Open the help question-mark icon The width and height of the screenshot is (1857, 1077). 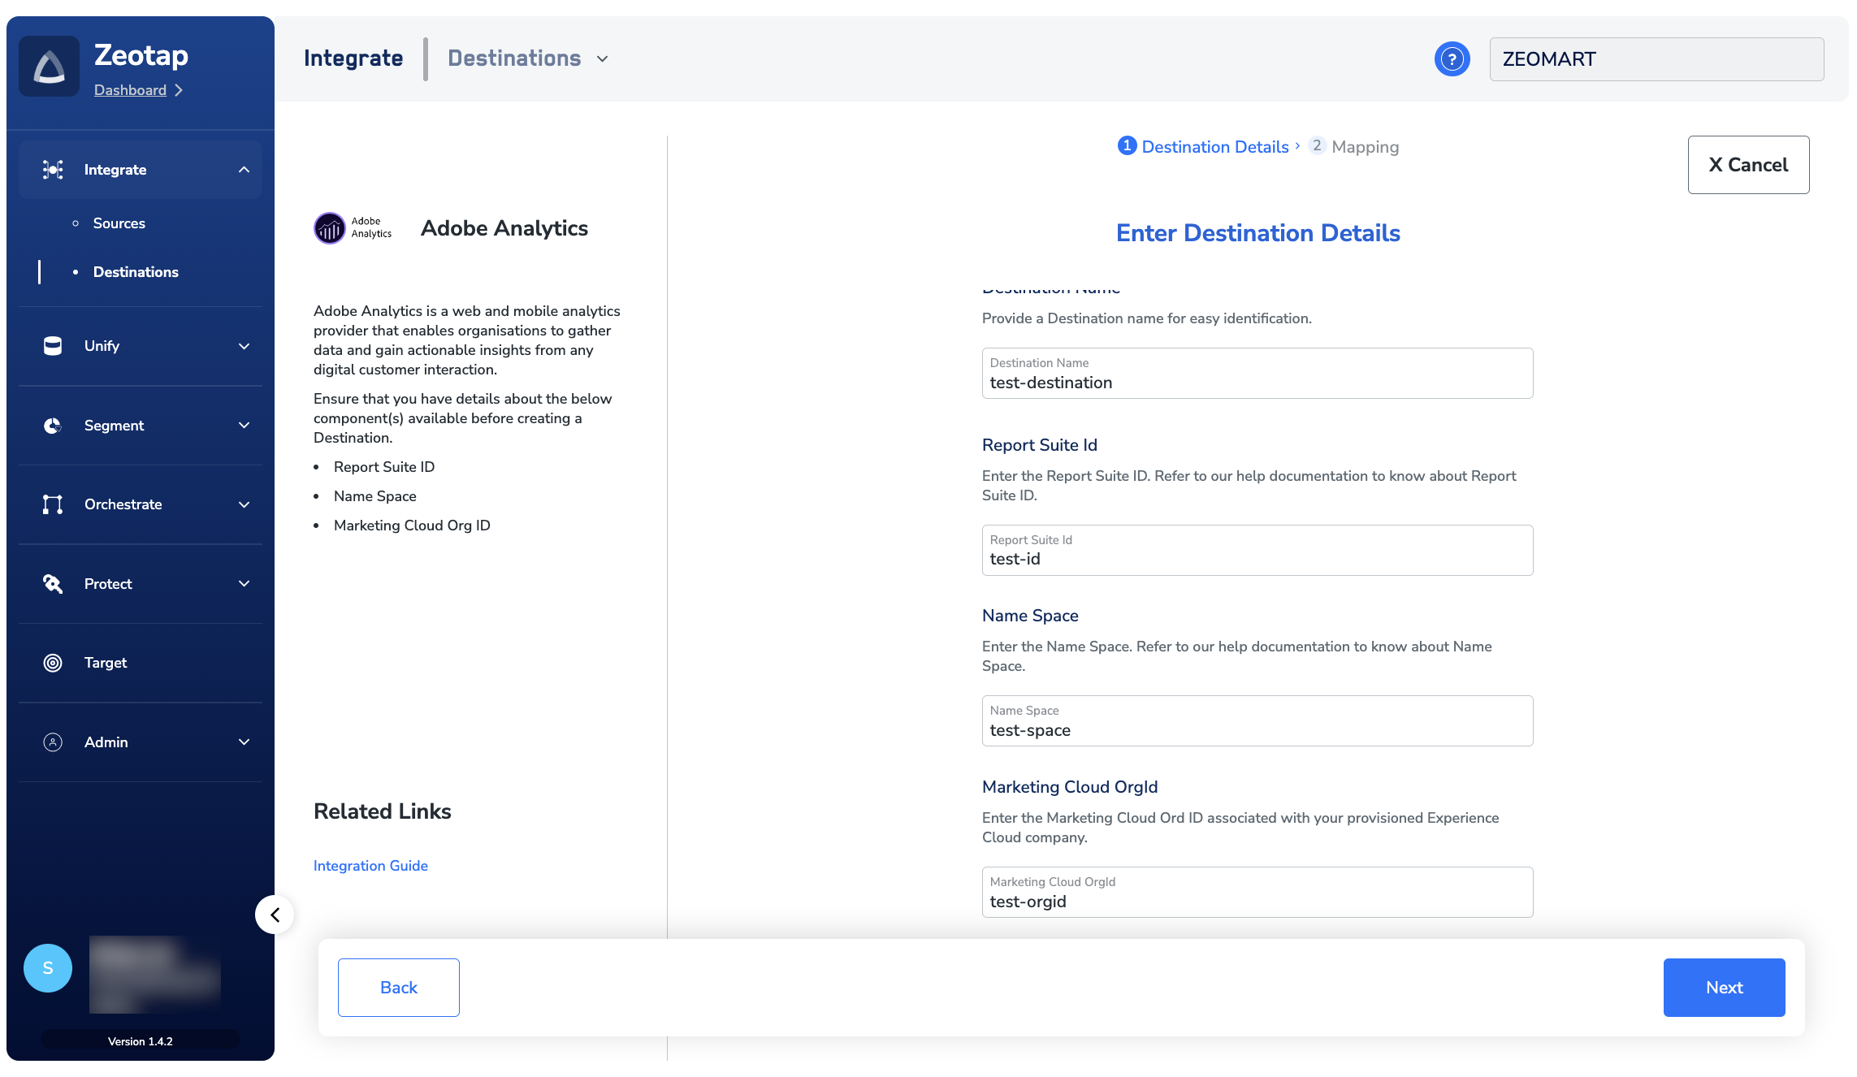[1452, 58]
